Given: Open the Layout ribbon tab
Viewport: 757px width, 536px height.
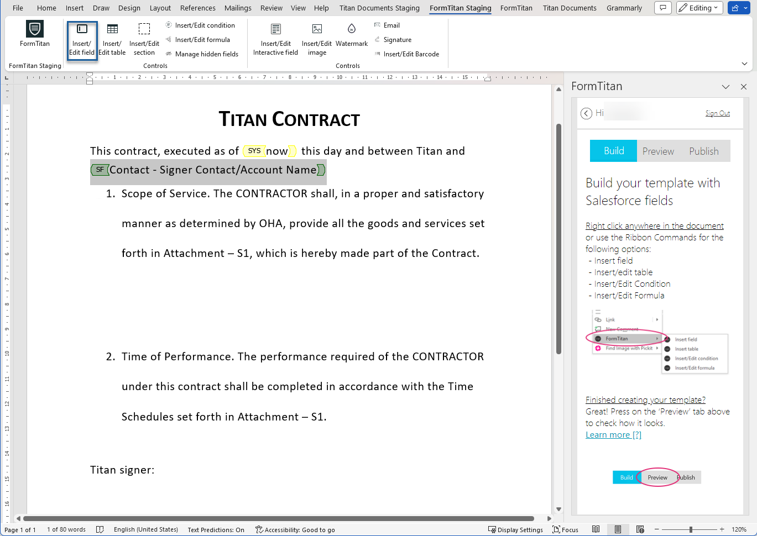Looking at the screenshot, I should [x=160, y=8].
